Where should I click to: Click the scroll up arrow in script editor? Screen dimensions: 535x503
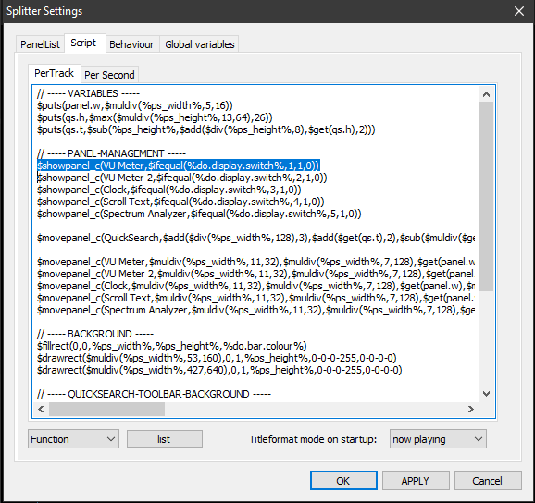click(486, 94)
